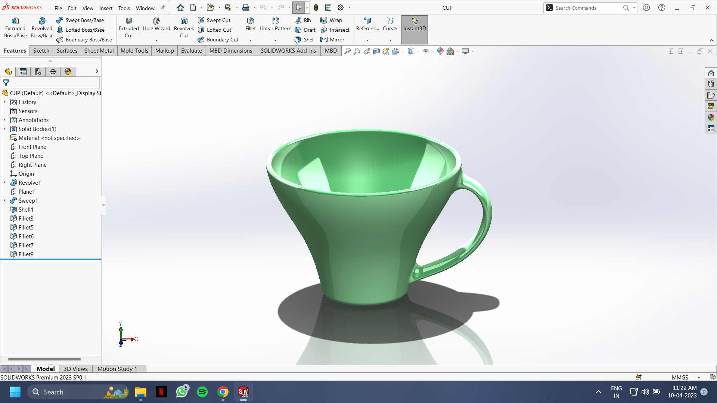Click the Linear Pattern tool
717x403 pixels.
click(276, 25)
